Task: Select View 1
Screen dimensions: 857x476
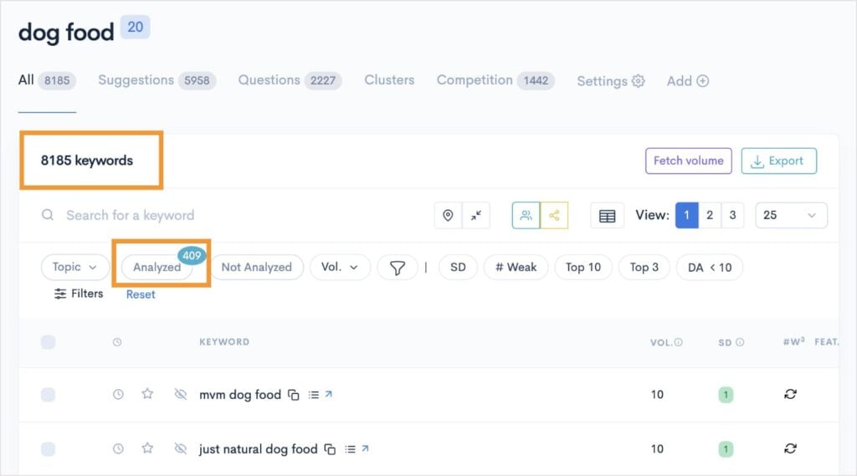Action: tap(687, 215)
